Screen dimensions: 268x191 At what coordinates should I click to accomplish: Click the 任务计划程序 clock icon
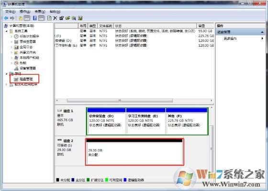[x=16, y=36]
